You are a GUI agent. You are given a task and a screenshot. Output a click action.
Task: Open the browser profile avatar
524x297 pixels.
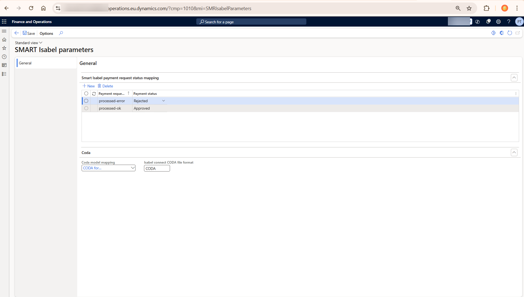coord(505,8)
